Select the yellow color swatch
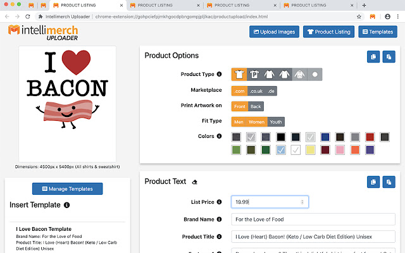Screen dimensions: 405x253 coord(311,150)
